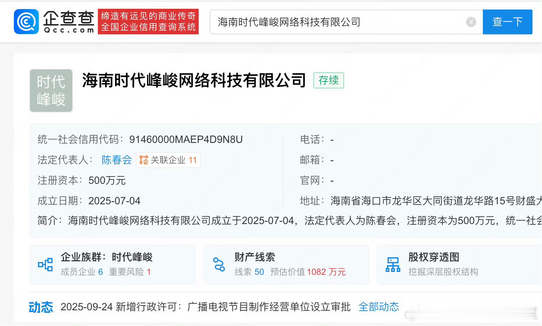The height and width of the screenshot is (326, 542).
Task: Click 预估价值 1082 万元 value
Action: point(308,272)
